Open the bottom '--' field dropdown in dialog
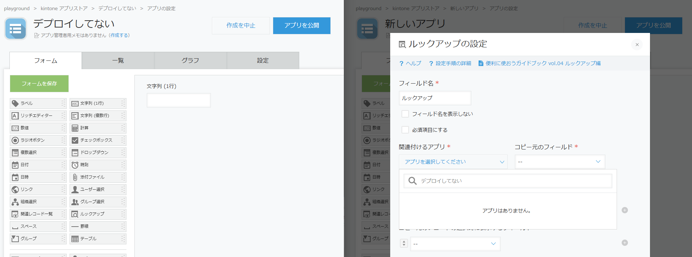Image resolution: width=692 pixels, height=257 pixels. (455, 244)
